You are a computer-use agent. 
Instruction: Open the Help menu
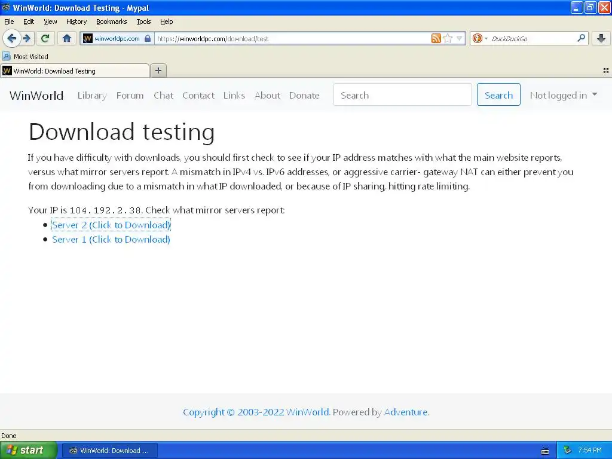(166, 22)
